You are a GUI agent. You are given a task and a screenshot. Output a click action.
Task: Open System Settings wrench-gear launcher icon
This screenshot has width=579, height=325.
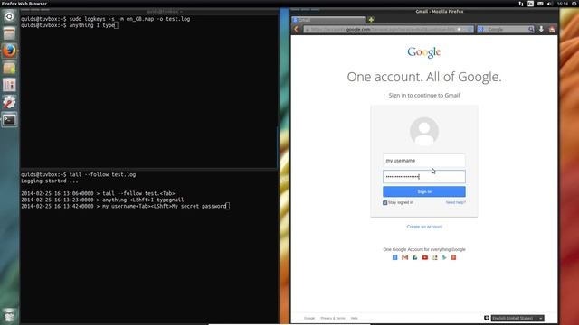click(9, 103)
